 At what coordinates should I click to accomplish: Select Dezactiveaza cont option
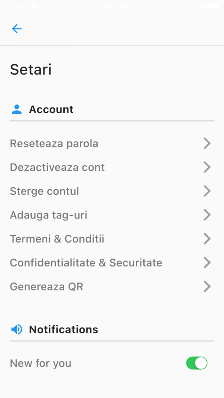click(57, 167)
